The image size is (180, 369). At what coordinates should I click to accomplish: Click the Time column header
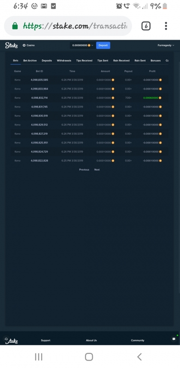tap(72, 71)
